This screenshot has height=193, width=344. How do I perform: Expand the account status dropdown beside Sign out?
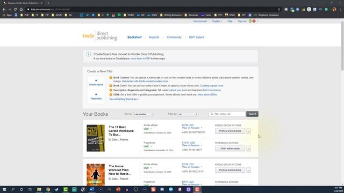tap(257, 21)
